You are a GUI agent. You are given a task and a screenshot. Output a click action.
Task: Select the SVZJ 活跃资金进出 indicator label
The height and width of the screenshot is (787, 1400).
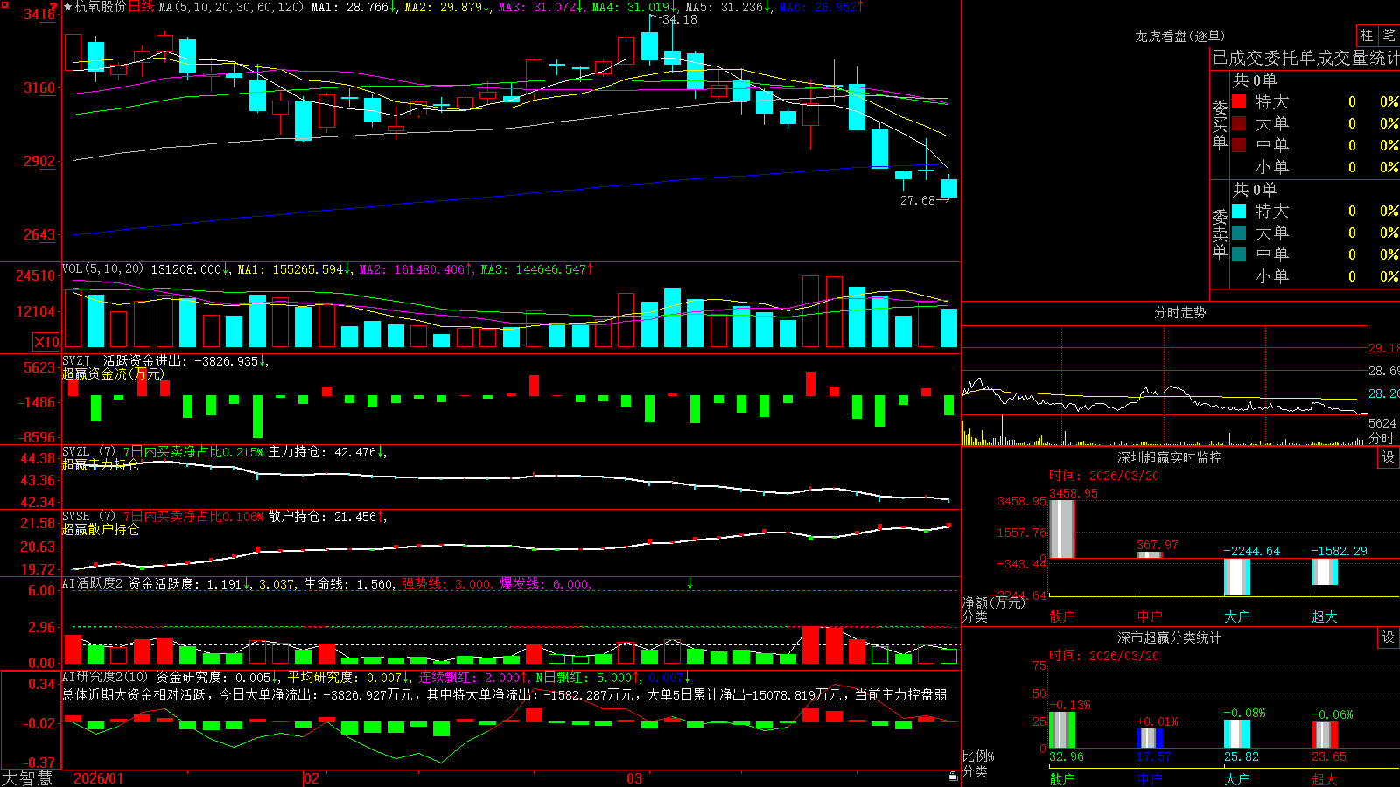[x=123, y=360]
